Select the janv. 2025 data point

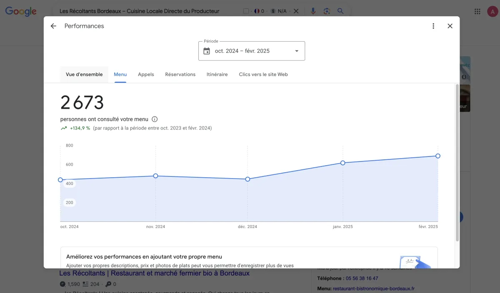pos(343,163)
